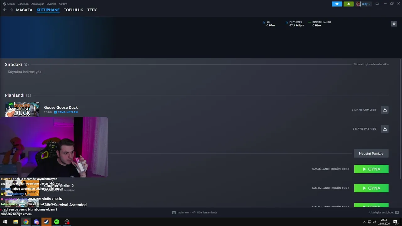Open File Explorer from taskbar
The image size is (402, 226).
(x=15, y=222)
